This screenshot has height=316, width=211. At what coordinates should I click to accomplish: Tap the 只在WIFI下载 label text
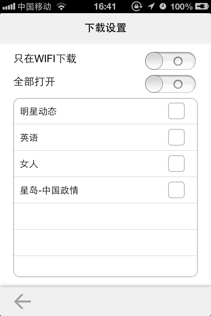point(45,59)
